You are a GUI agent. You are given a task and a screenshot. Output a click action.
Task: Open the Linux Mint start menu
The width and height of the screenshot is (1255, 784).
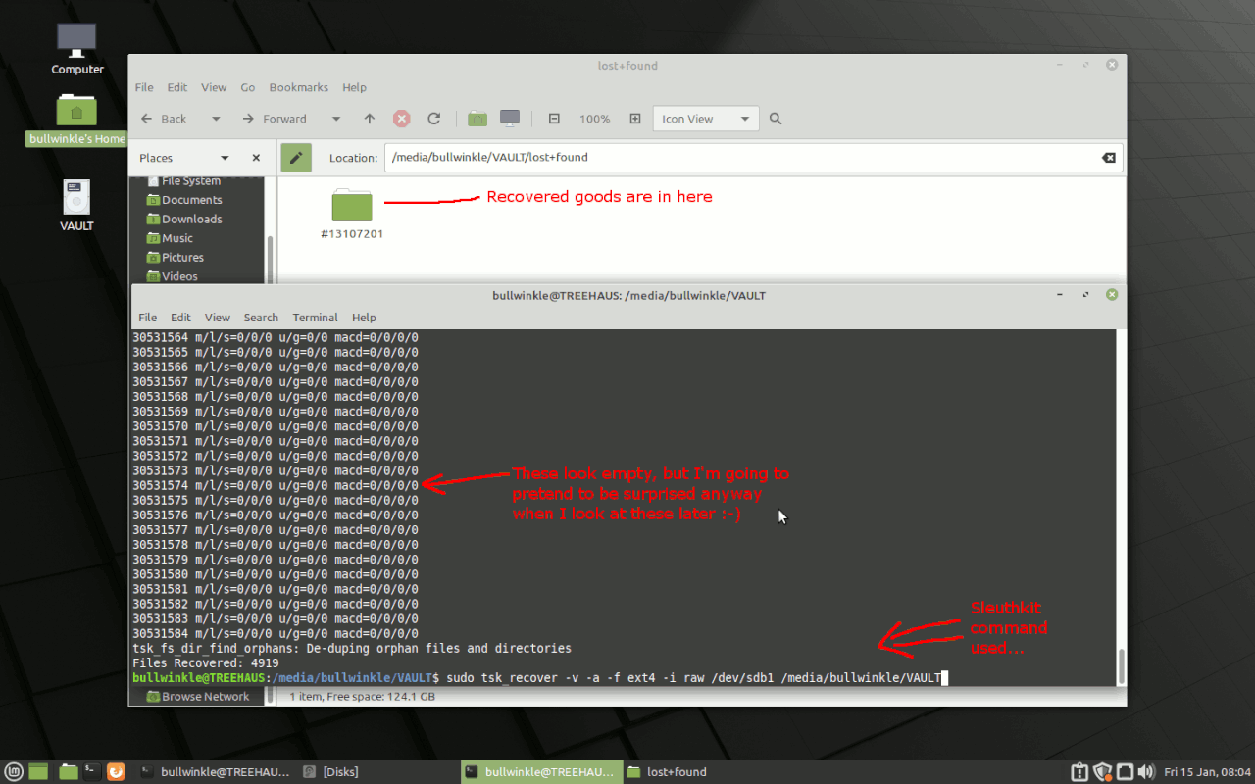coord(14,771)
